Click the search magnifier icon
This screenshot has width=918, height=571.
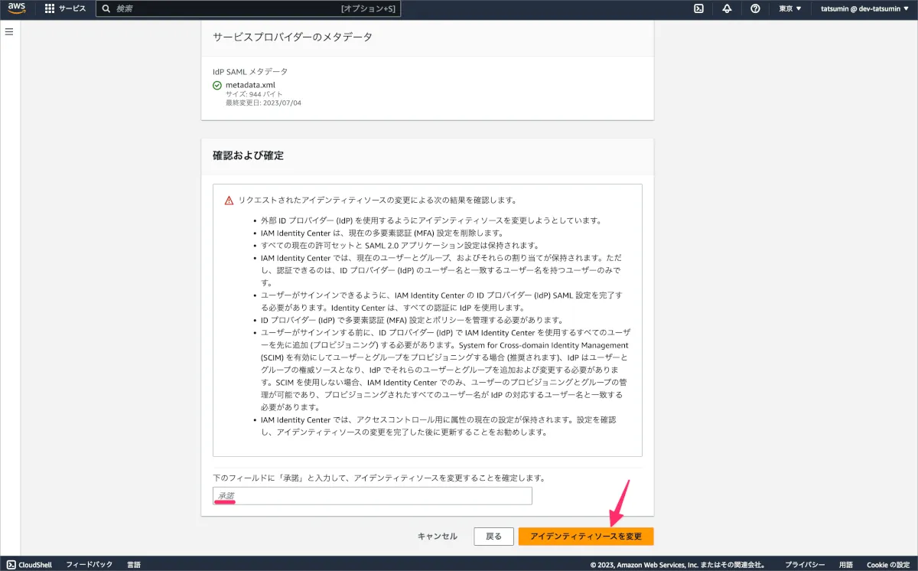[106, 8]
